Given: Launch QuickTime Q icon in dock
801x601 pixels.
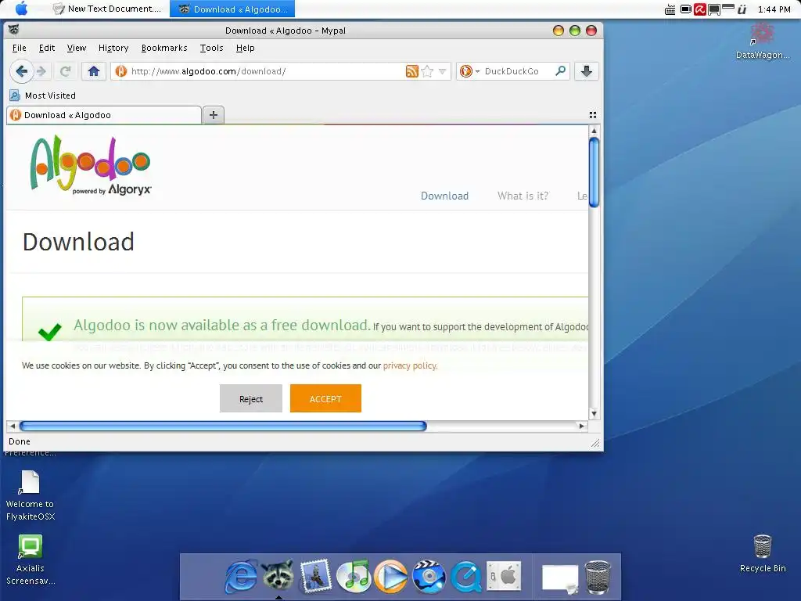Looking at the screenshot, I should tap(466, 577).
